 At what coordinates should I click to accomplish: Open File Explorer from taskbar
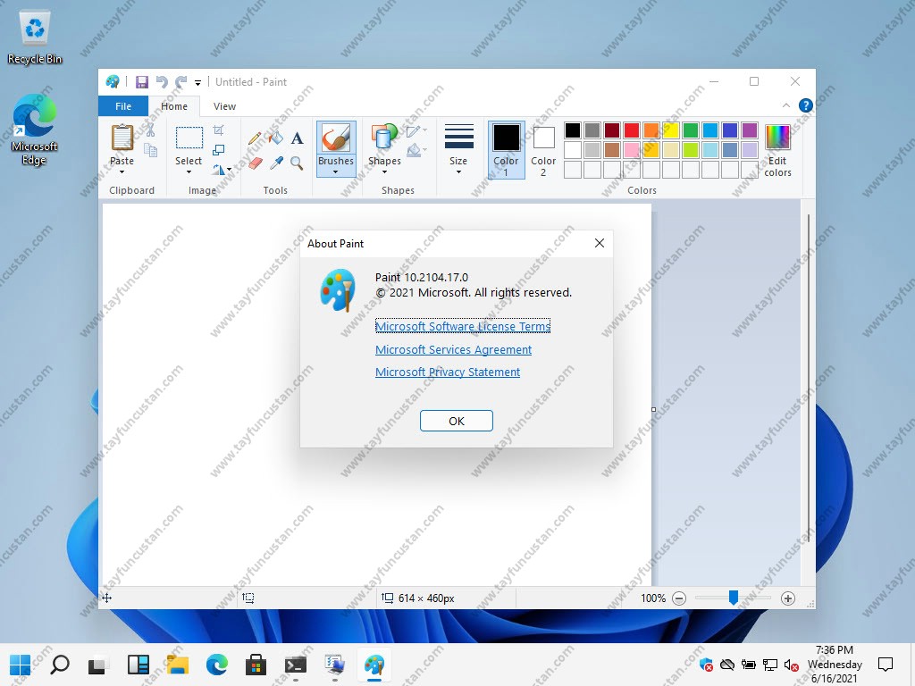178,665
